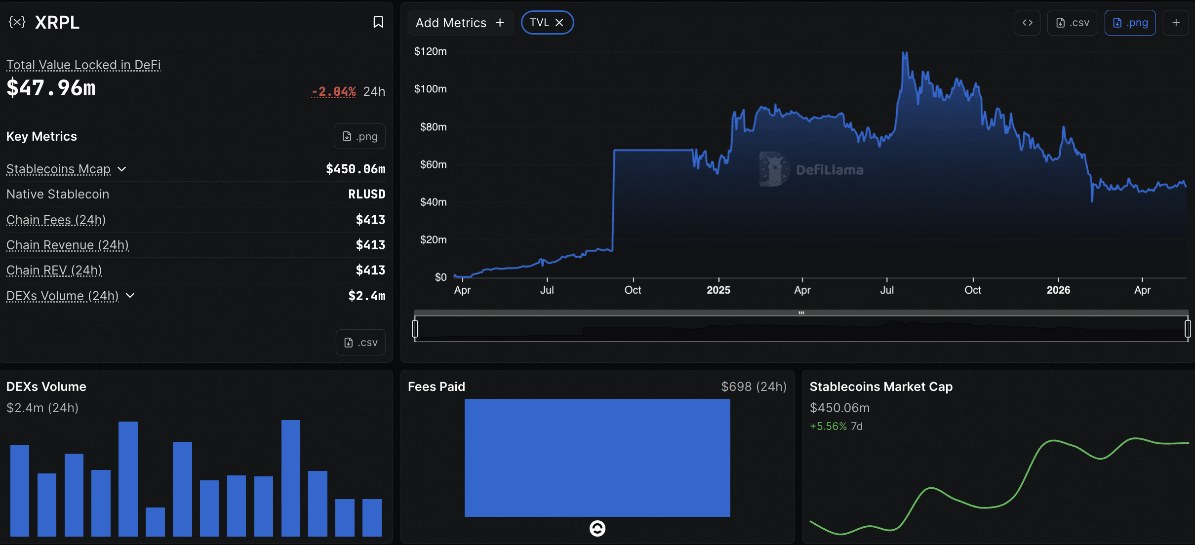Click the protocol icon under Fees Paid bar

point(597,528)
